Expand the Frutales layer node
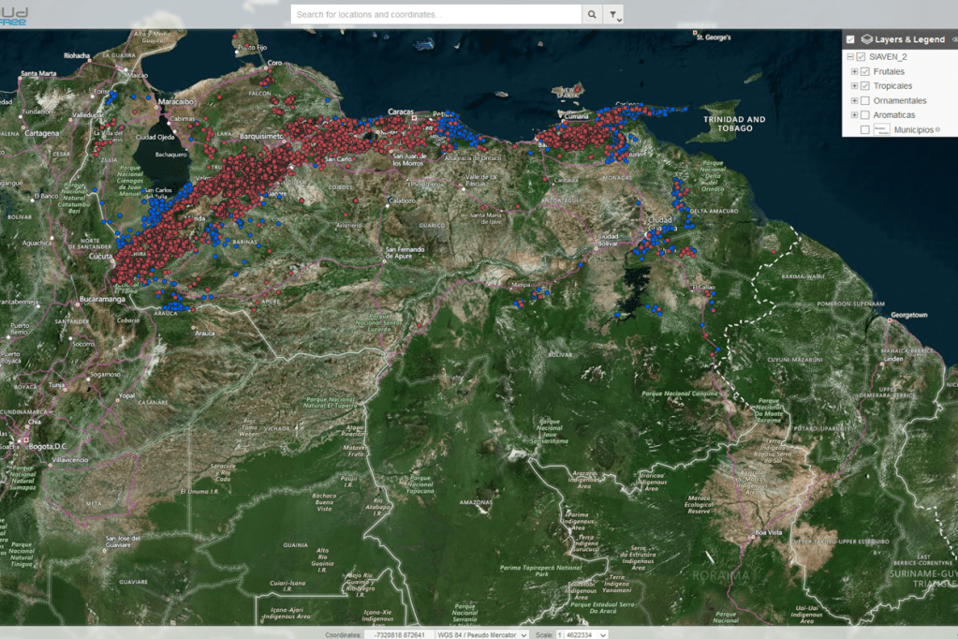This screenshot has width=958, height=639. point(854,72)
